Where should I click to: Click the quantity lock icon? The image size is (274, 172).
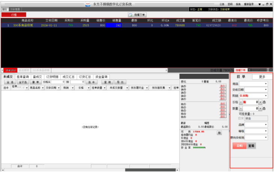pos(264,109)
